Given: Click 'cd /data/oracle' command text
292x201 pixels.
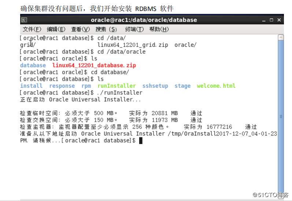Looking at the screenshot, I should 121,52.
